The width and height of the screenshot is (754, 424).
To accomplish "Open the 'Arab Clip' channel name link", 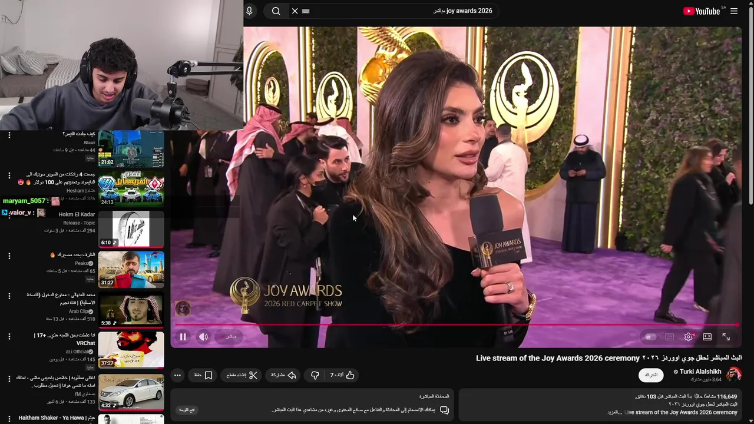I will tap(78, 311).
